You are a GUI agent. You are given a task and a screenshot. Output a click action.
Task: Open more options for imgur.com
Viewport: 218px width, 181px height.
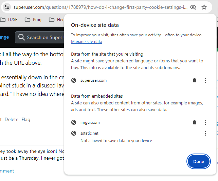click(x=205, y=122)
